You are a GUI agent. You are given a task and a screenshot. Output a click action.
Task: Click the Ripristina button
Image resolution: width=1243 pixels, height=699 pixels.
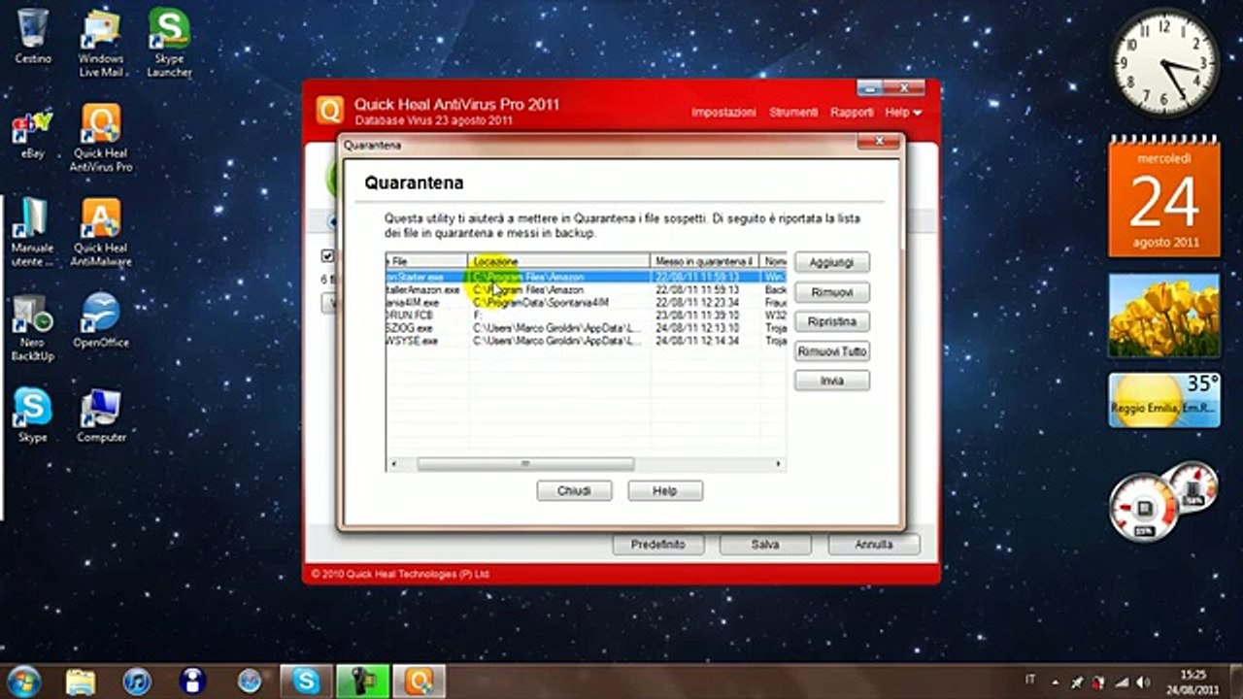(832, 321)
